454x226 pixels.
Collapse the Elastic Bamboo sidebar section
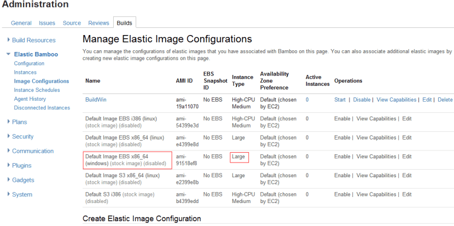pos(36,54)
